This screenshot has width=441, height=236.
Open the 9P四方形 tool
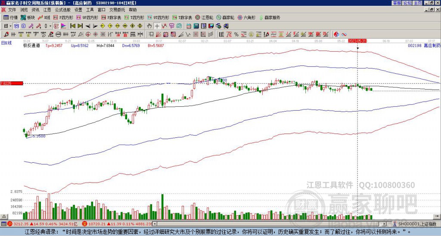[87, 17]
